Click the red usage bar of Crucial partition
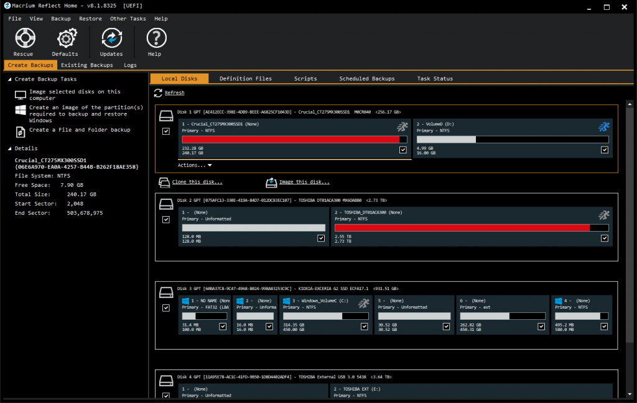637x403 pixels. click(x=294, y=140)
